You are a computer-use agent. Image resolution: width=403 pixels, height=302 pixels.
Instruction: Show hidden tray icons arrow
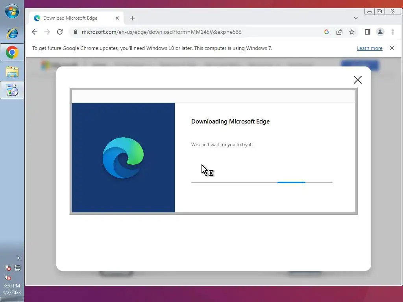pyautogui.click(x=18, y=258)
